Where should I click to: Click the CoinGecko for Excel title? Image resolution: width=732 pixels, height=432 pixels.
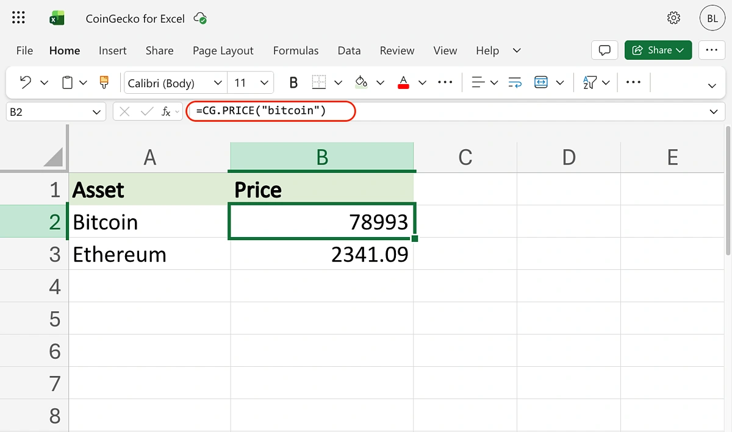click(x=135, y=19)
